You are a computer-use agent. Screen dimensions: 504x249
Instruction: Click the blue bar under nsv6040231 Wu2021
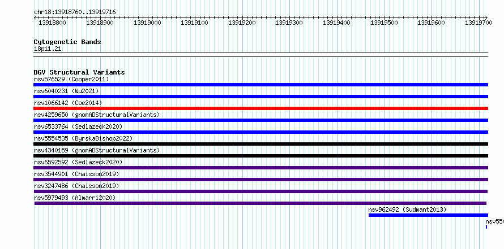pyautogui.click(x=260, y=97)
